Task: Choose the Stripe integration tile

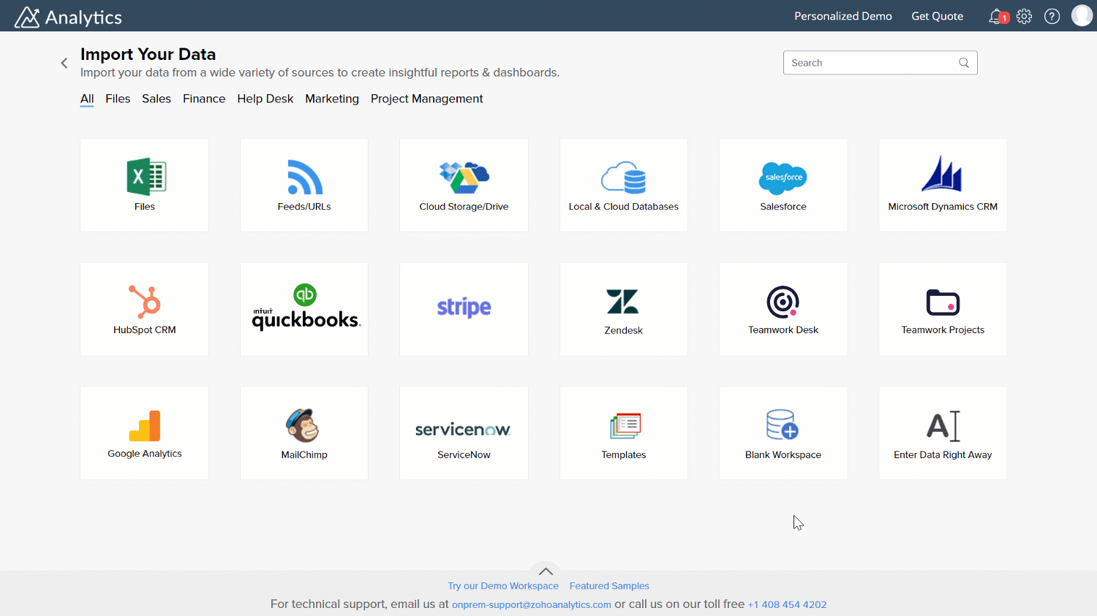Action: [x=464, y=309]
